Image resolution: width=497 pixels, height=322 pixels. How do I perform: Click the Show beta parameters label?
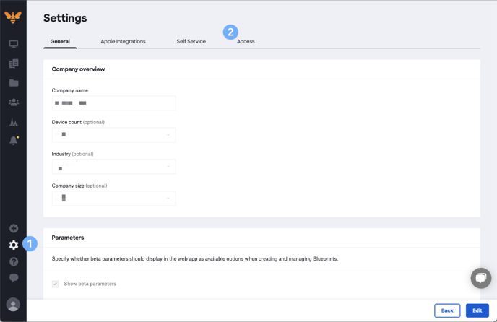90,284
